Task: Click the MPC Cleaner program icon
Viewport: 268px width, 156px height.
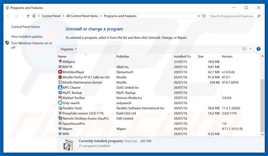Action: (x=60, y=87)
